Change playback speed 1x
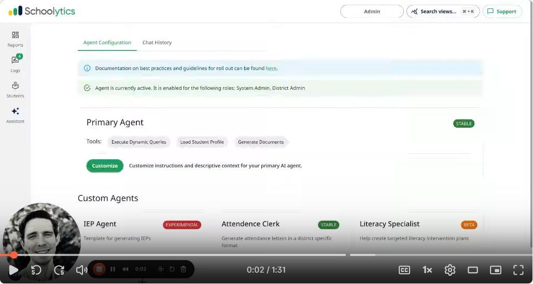 (x=427, y=270)
